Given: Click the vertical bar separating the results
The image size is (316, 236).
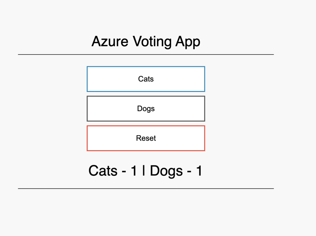Looking at the screenshot, I should point(143,171).
